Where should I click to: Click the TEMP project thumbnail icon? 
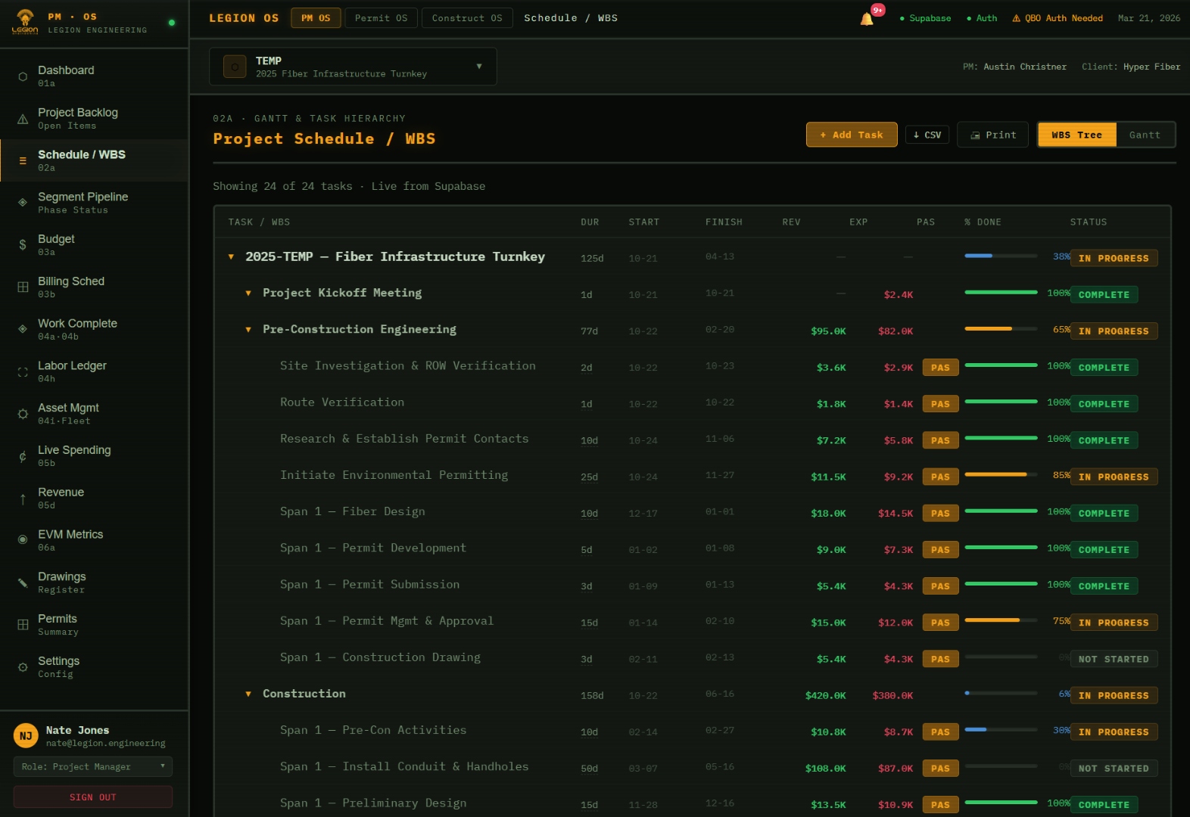point(235,67)
